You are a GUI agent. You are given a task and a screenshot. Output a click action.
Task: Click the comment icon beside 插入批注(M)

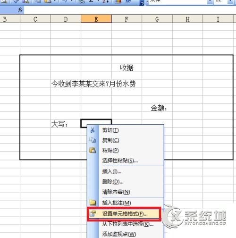pyautogui.click(x=93, y=203)
